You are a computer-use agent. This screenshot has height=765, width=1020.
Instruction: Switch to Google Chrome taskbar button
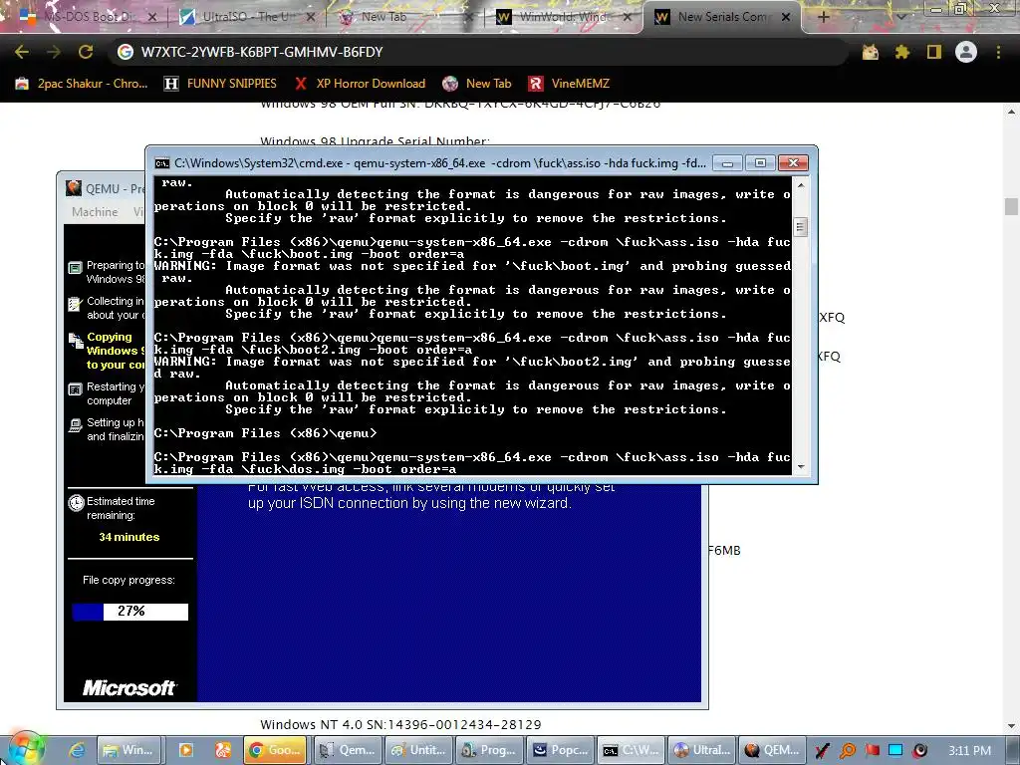click(277, 750)
